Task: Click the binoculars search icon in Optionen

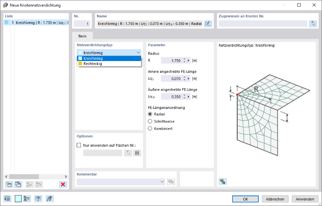Action: click(137, 153)
